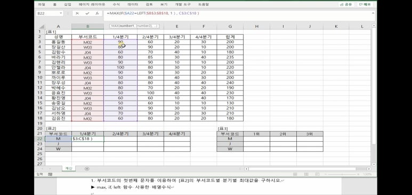Screen dimensions: 412x195
Task: Select column B header
Action: [87, 27]
